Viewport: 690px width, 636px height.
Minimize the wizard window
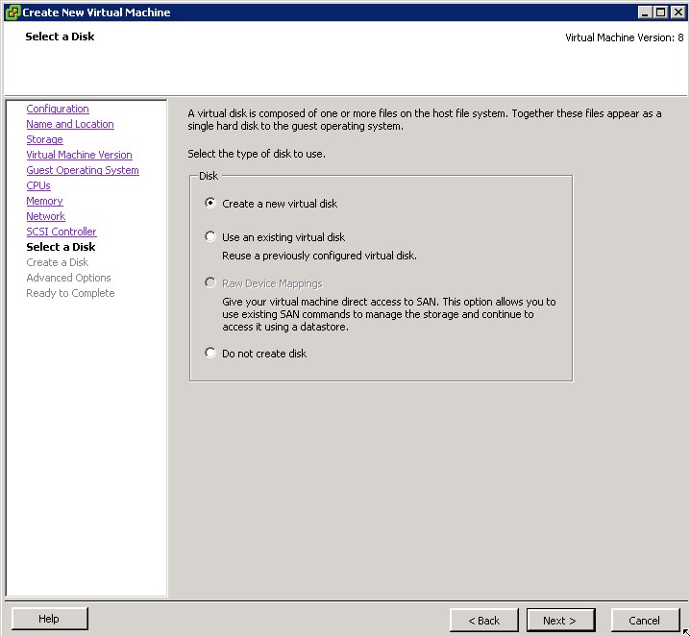coord(645,12)
